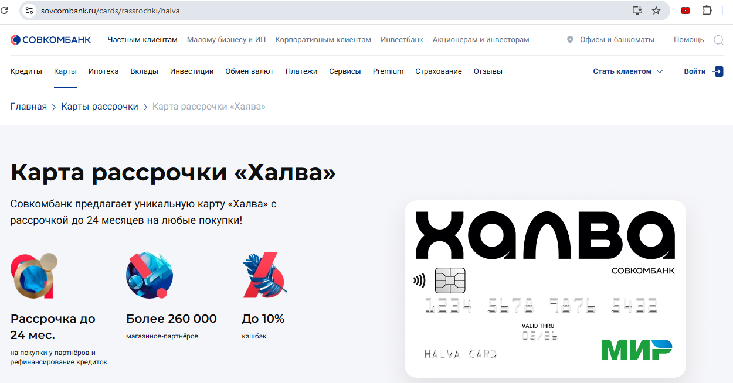Click the login arrow icon next to Войти
This screenshot has width=733, height=383.
point(718,71)
